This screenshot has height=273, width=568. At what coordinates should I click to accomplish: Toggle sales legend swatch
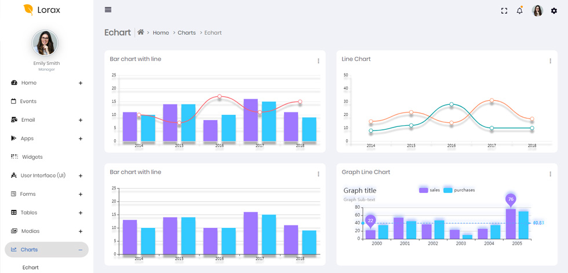pos(423,190)
